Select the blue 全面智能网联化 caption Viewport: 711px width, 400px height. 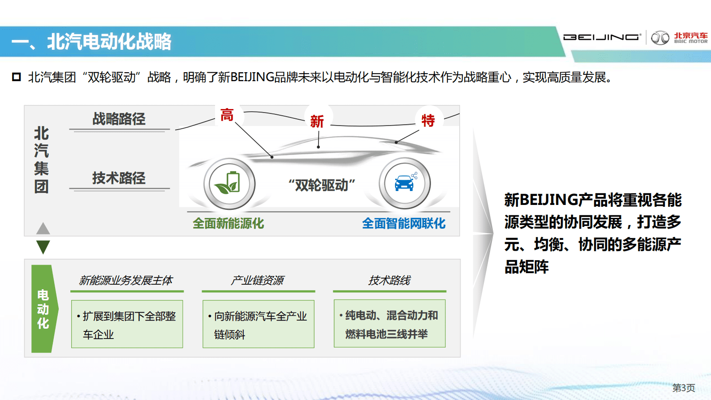[404, 223]
